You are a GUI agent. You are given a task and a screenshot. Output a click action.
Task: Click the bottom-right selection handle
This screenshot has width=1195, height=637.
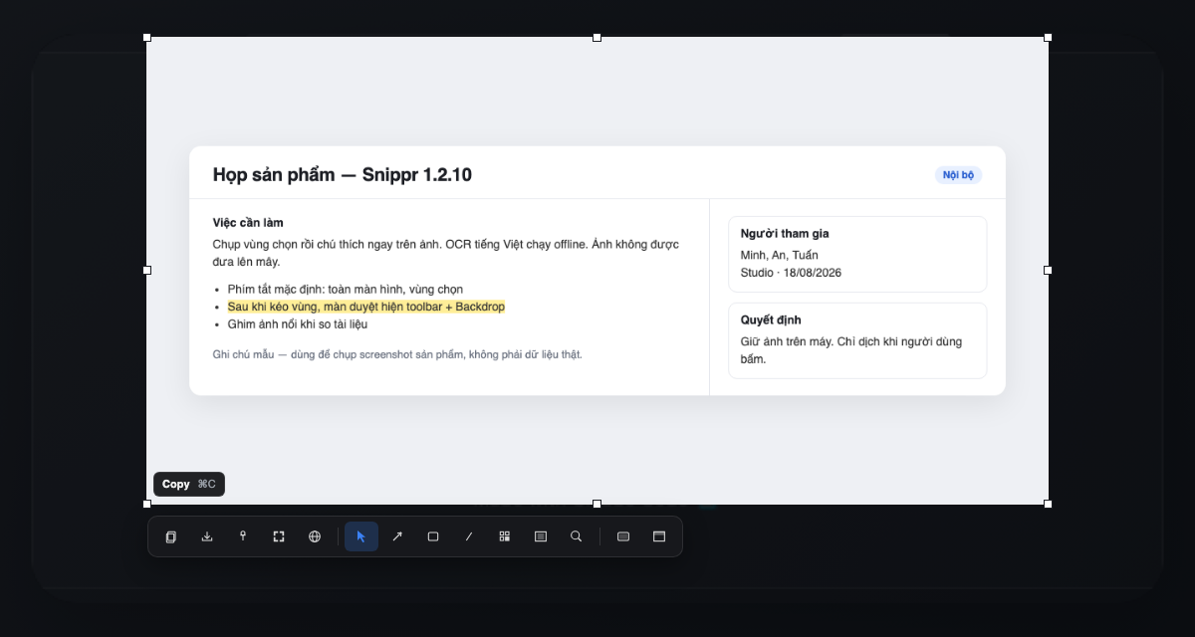point(1048,504)
